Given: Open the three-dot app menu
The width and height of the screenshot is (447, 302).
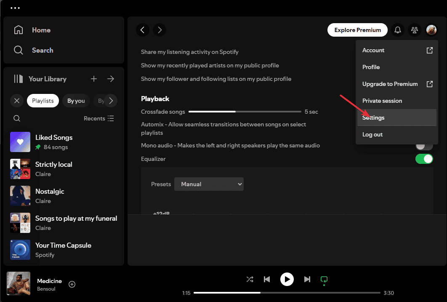Looking at the screenshot, I should 15,8.
